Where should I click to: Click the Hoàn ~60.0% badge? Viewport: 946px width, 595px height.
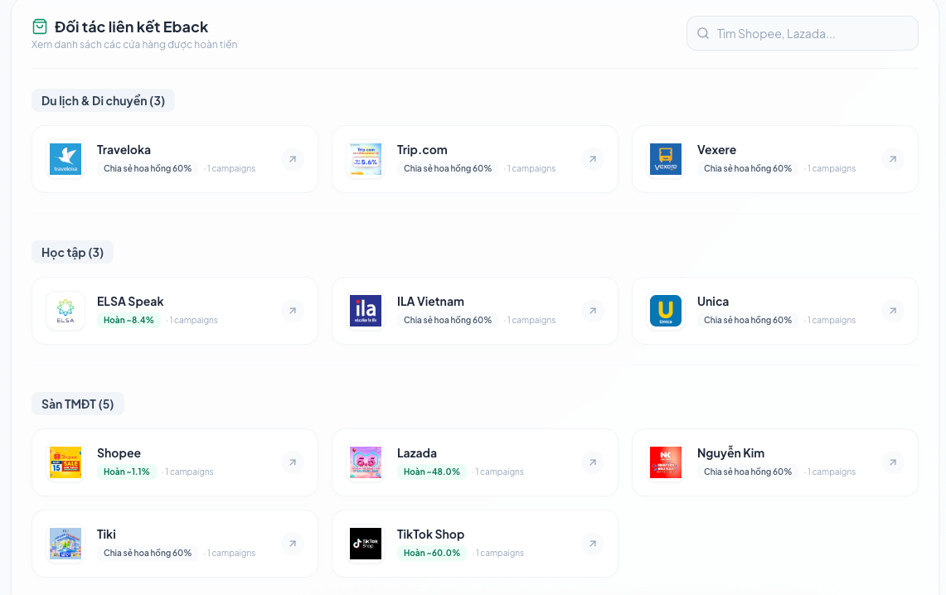pos(432,553)
